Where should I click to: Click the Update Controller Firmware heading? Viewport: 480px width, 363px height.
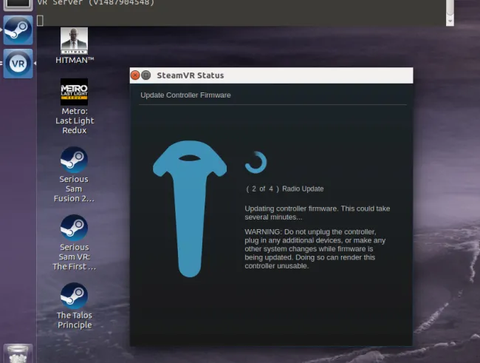pyautogui.click(x=185, y=95)
